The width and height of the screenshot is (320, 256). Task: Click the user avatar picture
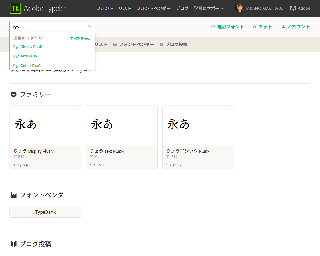pos(239,8)
